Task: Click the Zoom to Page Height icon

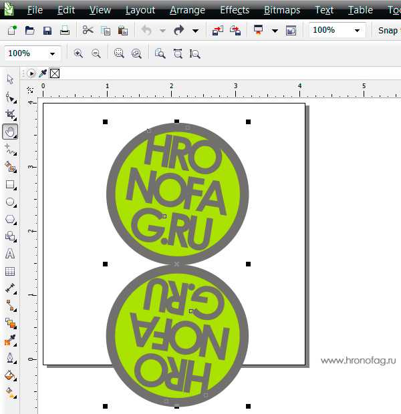Action: point(194,53)
